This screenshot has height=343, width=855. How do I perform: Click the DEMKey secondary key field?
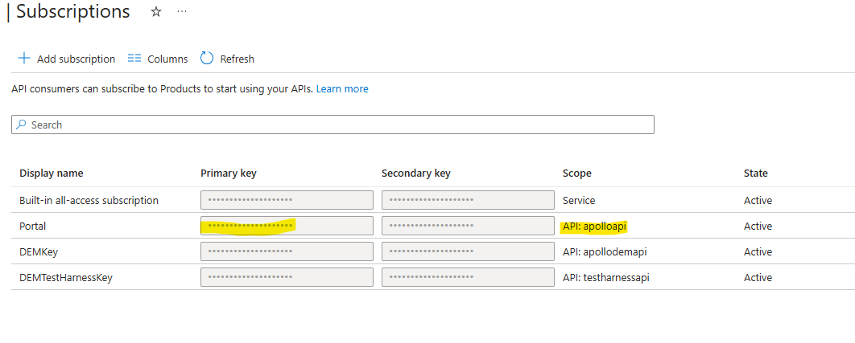pos(468,251)
